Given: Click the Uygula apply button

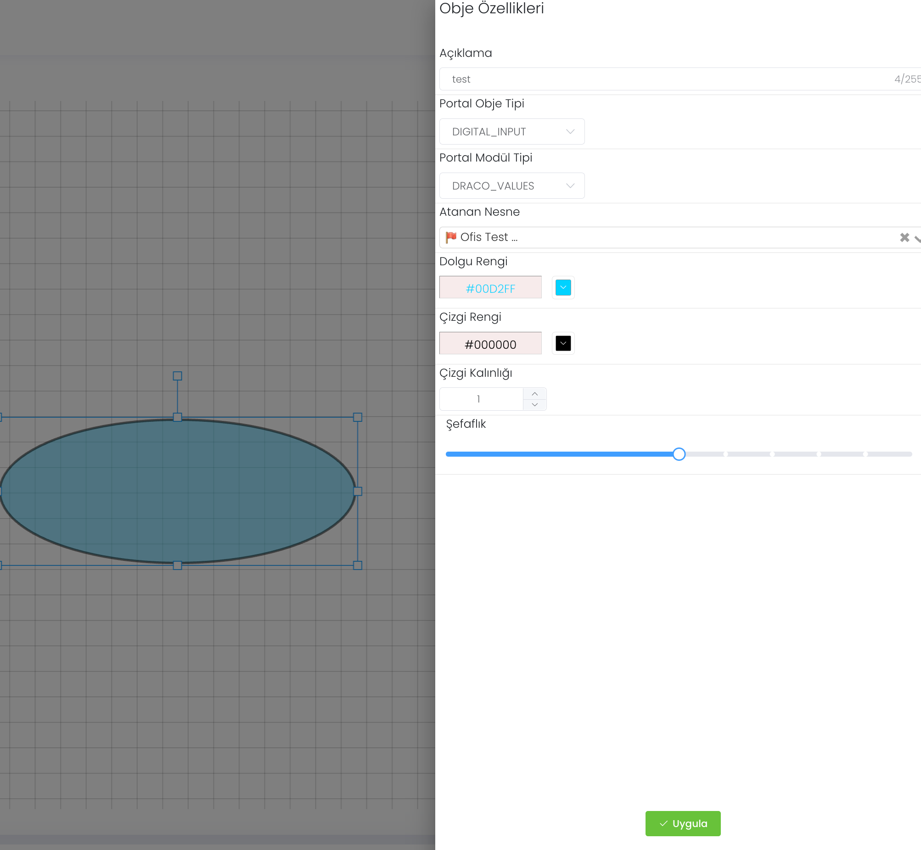Looking at the screenshot, I should tap(683, 823).
